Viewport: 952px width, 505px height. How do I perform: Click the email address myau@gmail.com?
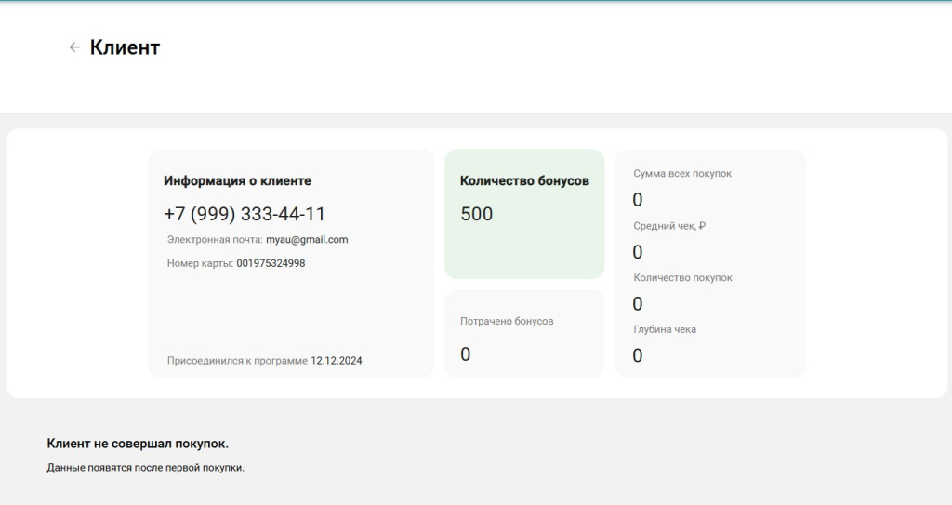(307, 240)
